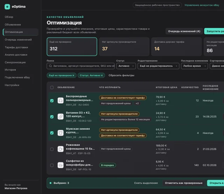Screen dimensions: 224x194
Task: Click 'Нет артикула производителя' tag on куртка row
Action: coord(119,130)
